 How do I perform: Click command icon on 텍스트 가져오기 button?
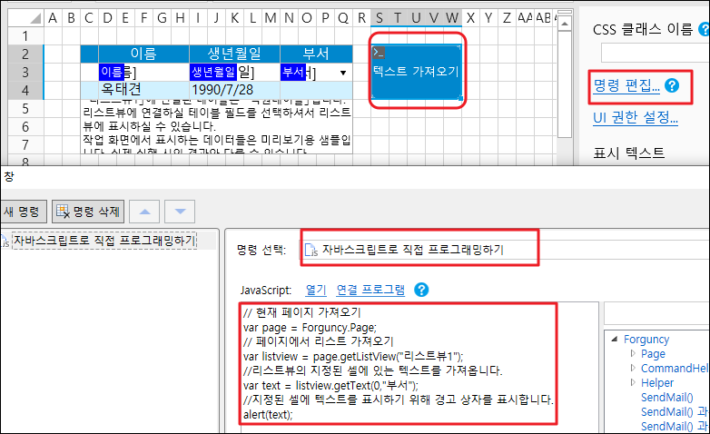(380, 54)
